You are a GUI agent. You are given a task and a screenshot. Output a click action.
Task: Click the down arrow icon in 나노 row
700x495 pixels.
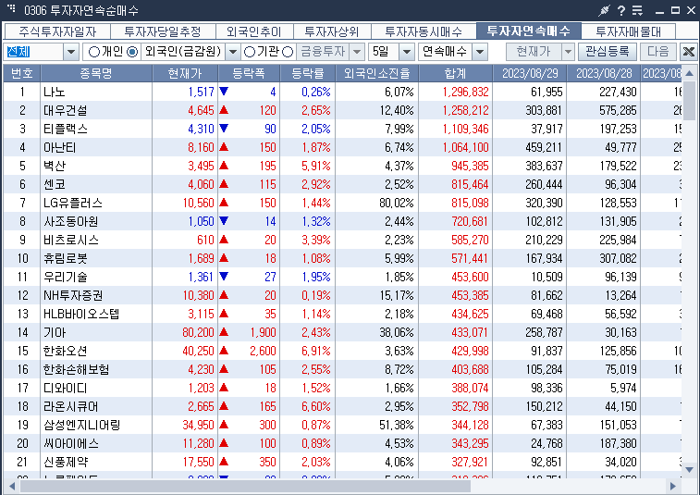coord(224,92)
